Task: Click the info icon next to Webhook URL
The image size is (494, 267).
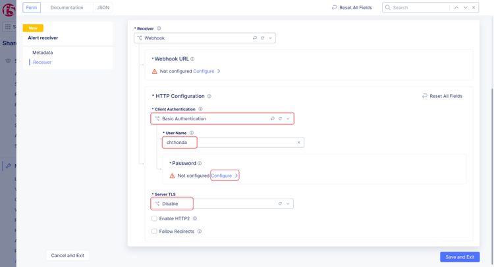Action: [x=192, y=59]
